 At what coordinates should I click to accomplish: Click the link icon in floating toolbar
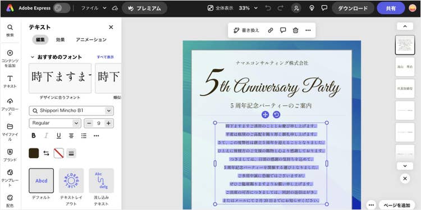tap(271, 30)
